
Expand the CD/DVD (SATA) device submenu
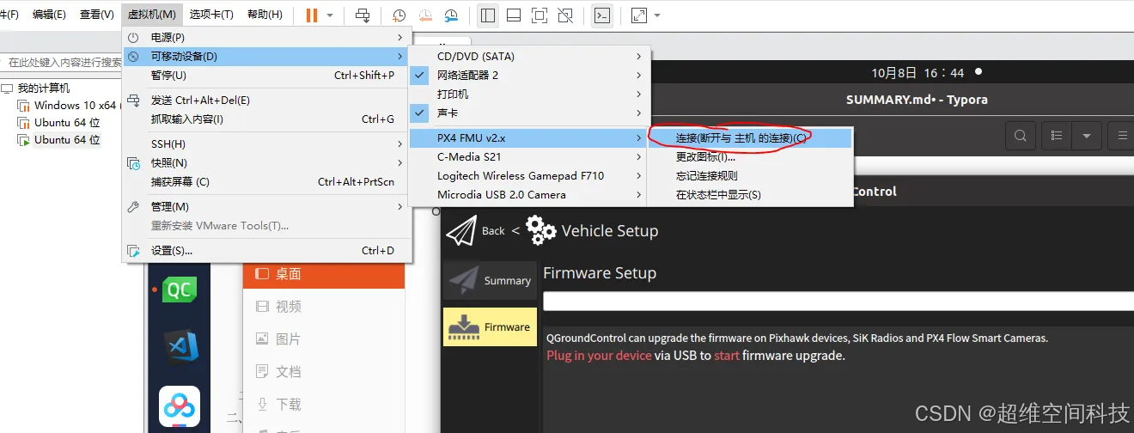pos(528,57)
